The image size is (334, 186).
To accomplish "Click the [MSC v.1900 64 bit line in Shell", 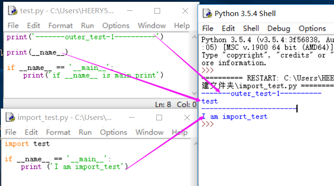I will tap(268, 47).
